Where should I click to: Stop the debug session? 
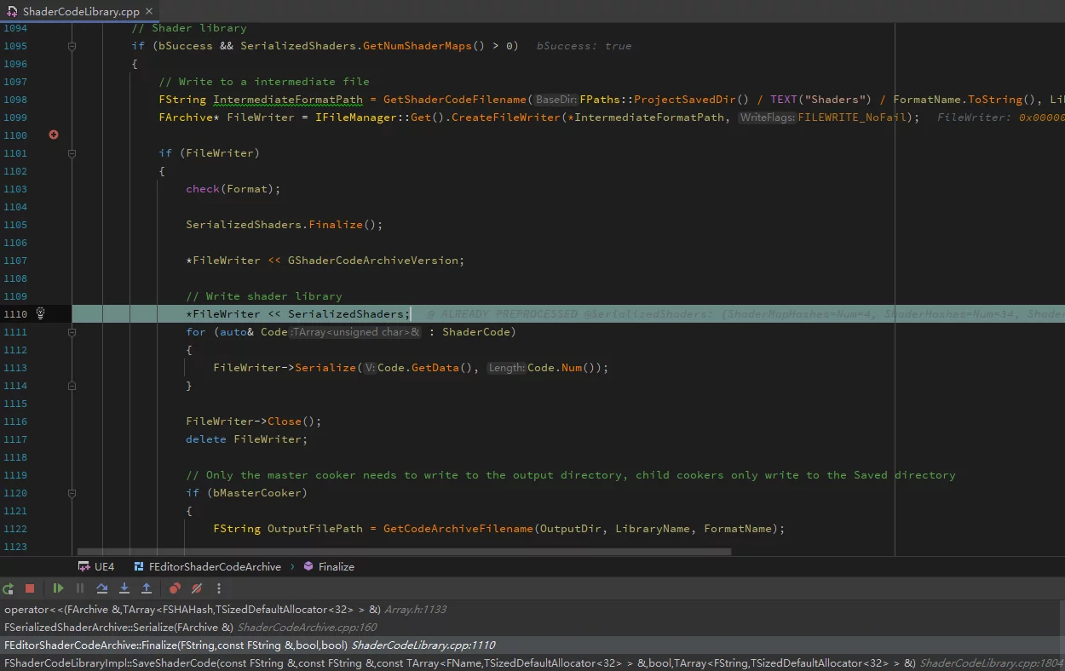(x=30, y=588)
